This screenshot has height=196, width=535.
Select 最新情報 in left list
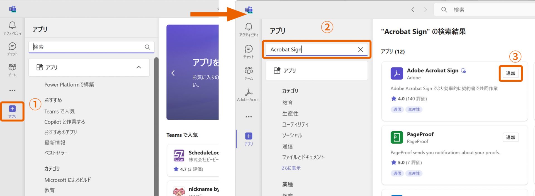point(55,143)
